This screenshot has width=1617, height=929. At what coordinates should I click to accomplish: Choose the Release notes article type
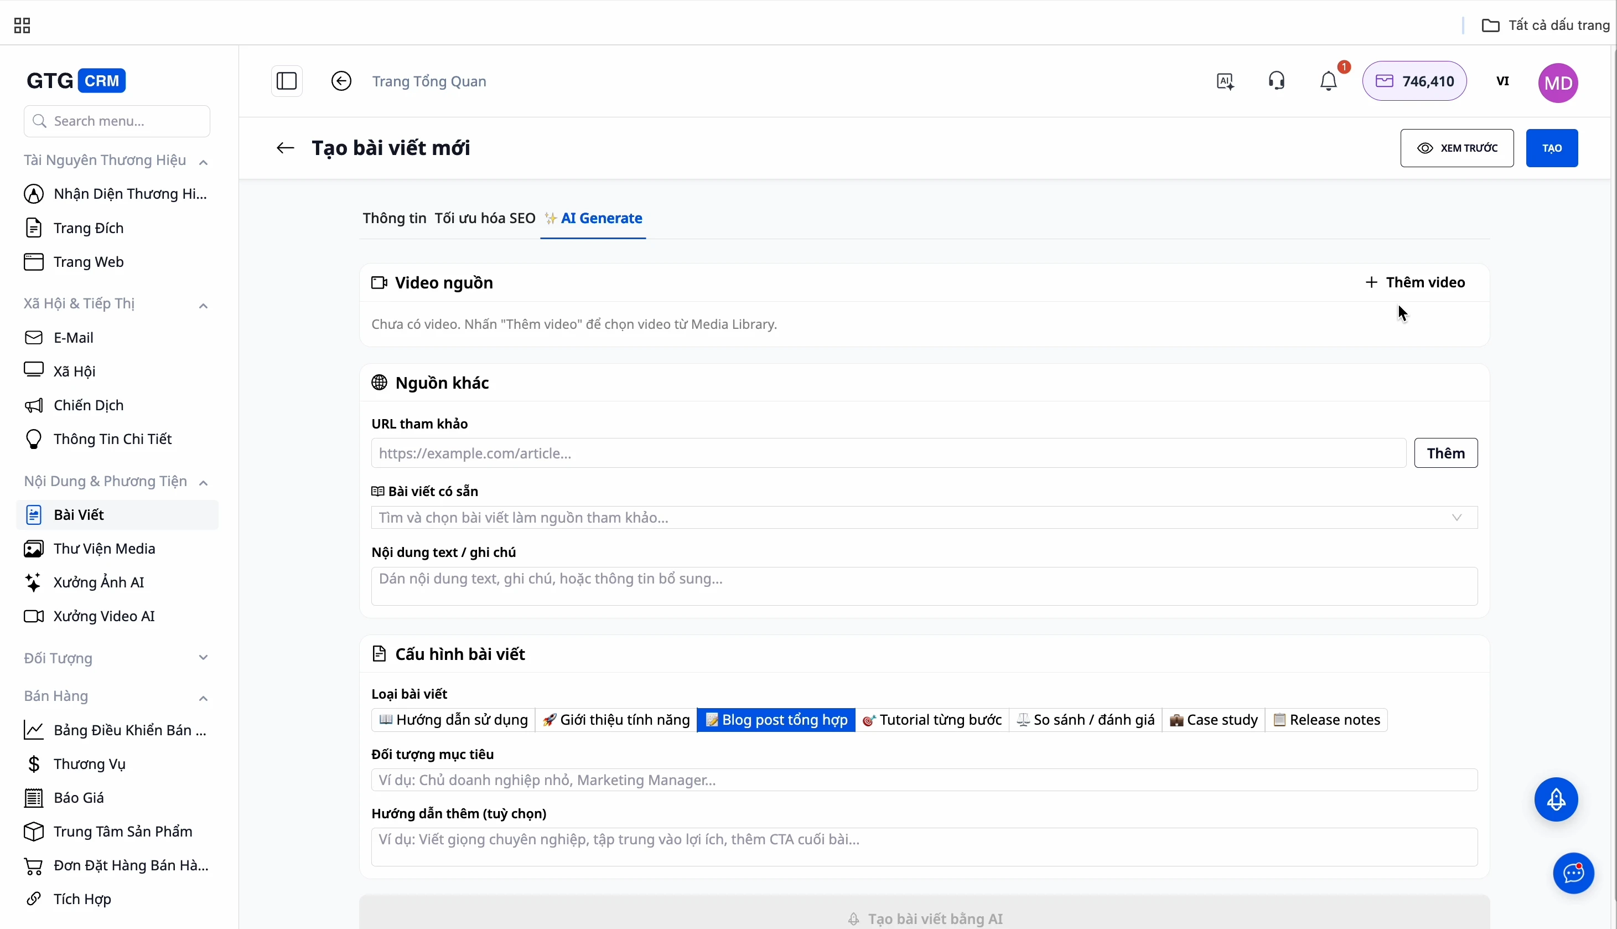(1326, 720)
